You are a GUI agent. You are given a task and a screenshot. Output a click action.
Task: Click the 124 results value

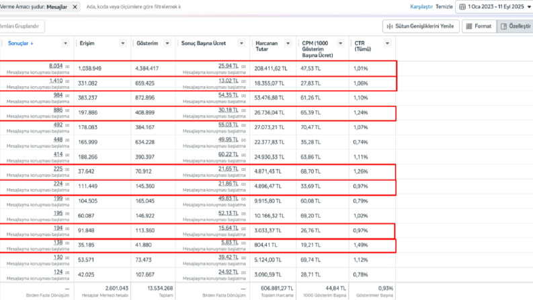click(58, 272)
